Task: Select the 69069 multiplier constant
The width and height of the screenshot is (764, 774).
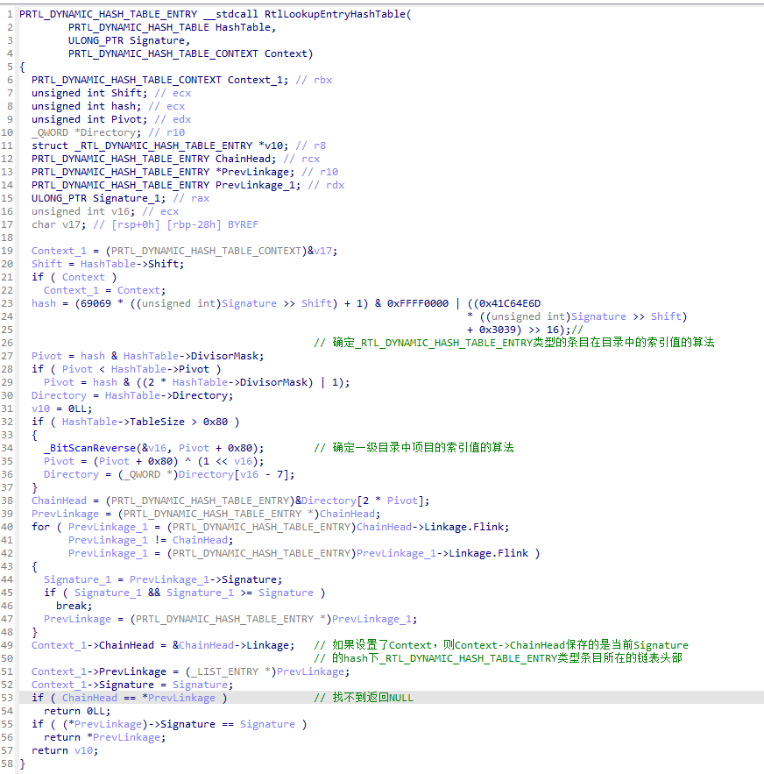Action: [95, 303]
